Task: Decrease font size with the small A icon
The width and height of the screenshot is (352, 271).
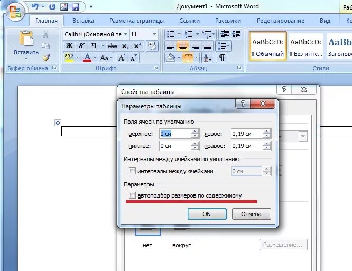Action: click(133, 58)
